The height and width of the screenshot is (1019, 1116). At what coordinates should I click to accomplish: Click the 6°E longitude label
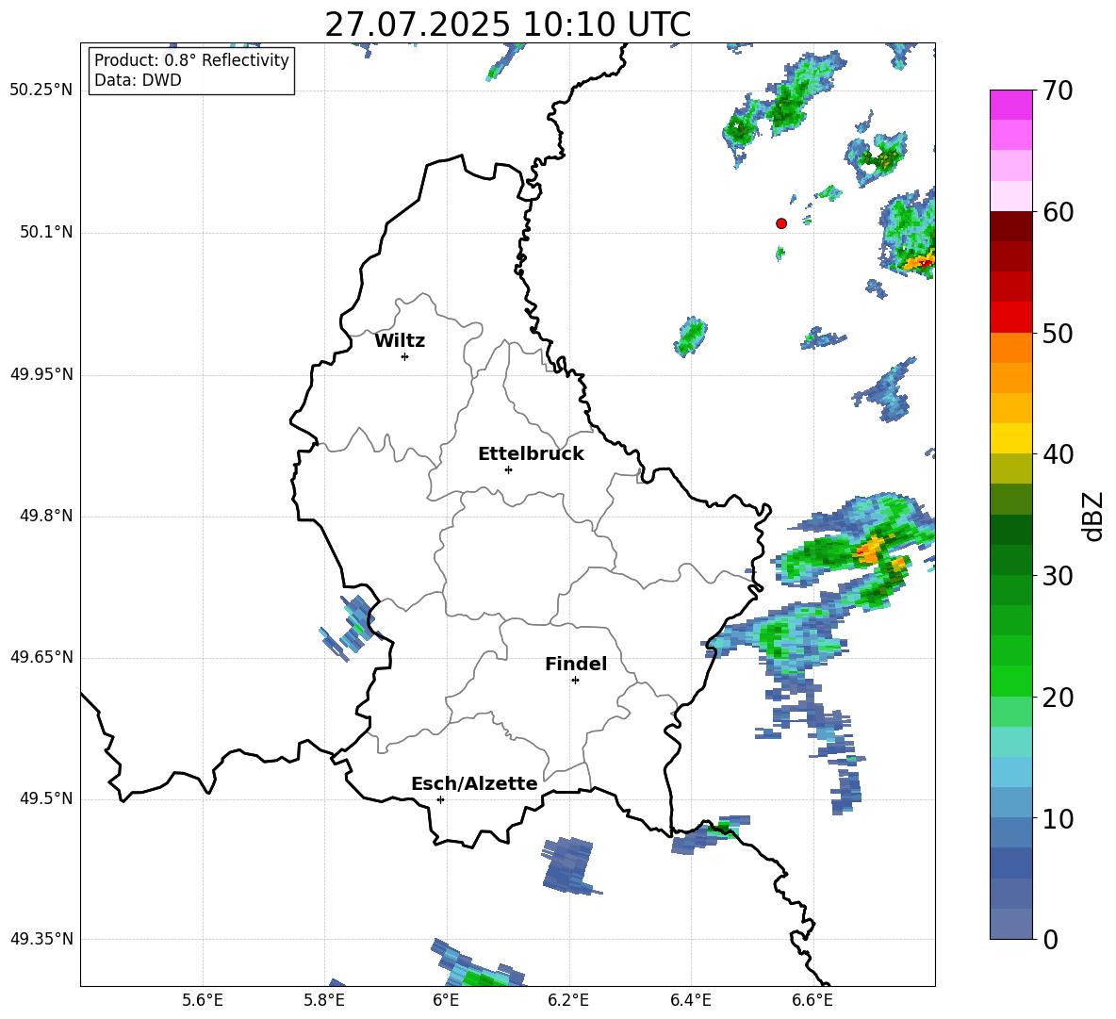[446, 1000]
